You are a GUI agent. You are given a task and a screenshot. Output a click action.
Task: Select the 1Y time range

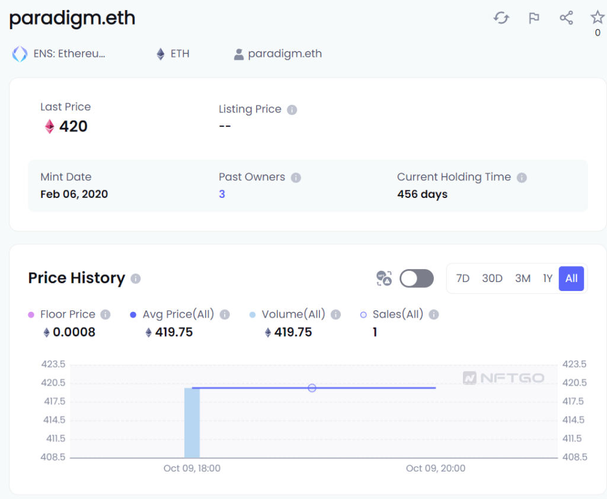click(547, 279)
